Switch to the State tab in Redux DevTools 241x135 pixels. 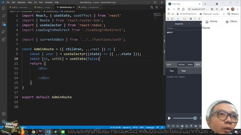[190, 64]
